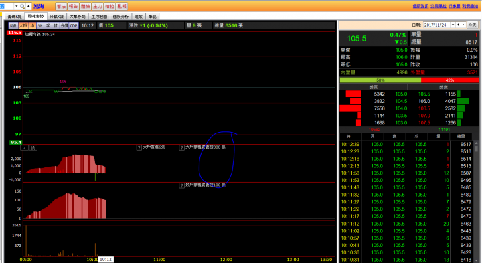
Task: Toggle the CDP indicator button
Action: click(x=74, y=26)
